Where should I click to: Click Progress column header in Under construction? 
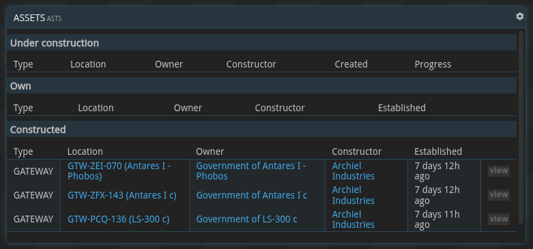433,64
